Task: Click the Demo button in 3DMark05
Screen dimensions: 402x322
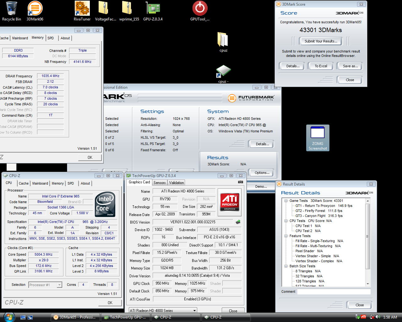Action: point(261,186)
